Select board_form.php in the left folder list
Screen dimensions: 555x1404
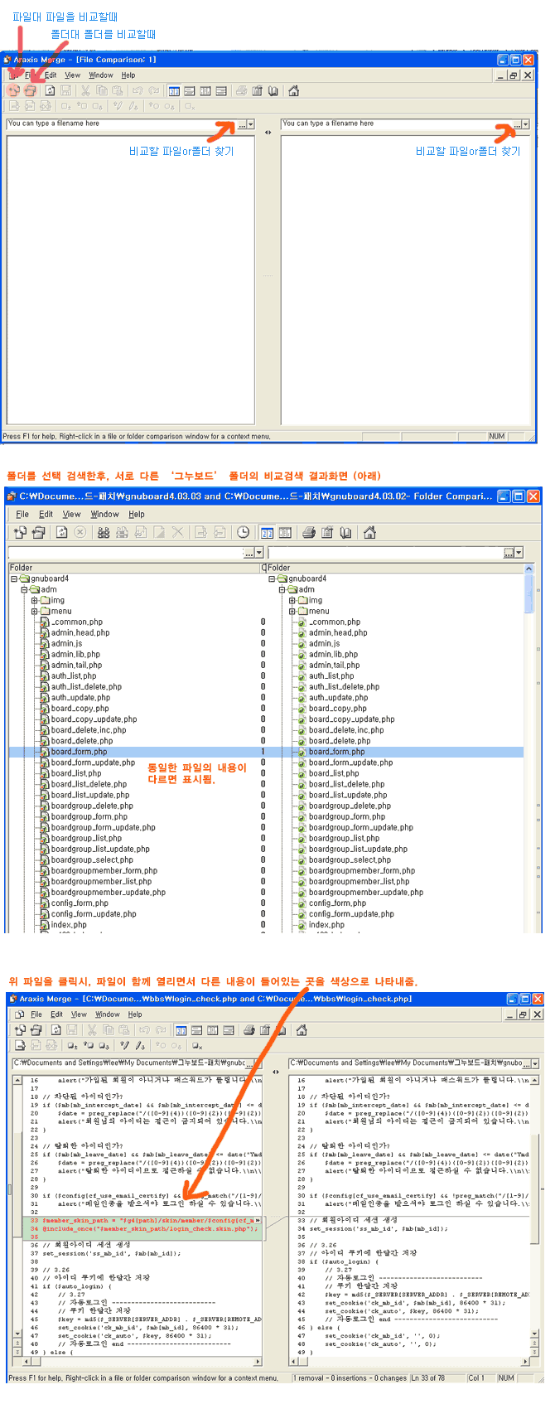(x=79, y=752)
